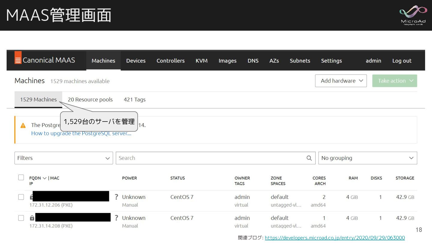Image resolution: width=432 pixels, height=243 pixels.
Task: Open the Devices navigation tab
Action: [136, 61]
